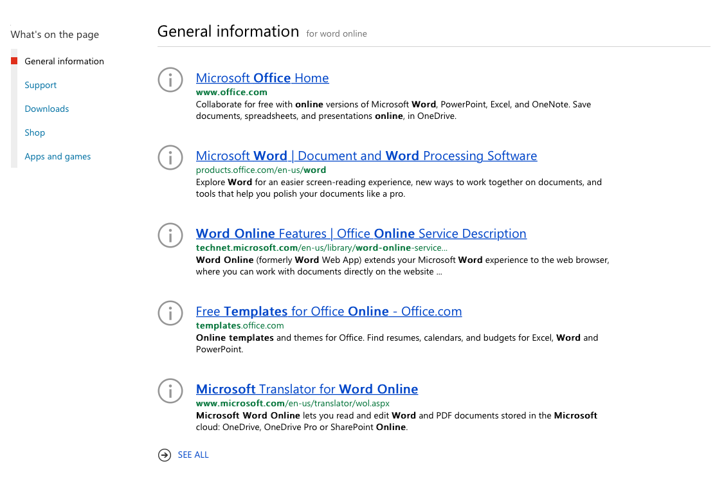The width and height of the screenshot is (724, 504).
Task: Click the General information heading
Action: (x=228, y=32)
